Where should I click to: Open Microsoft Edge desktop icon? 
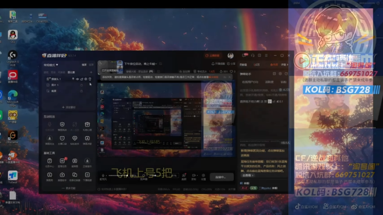[13, 98]
